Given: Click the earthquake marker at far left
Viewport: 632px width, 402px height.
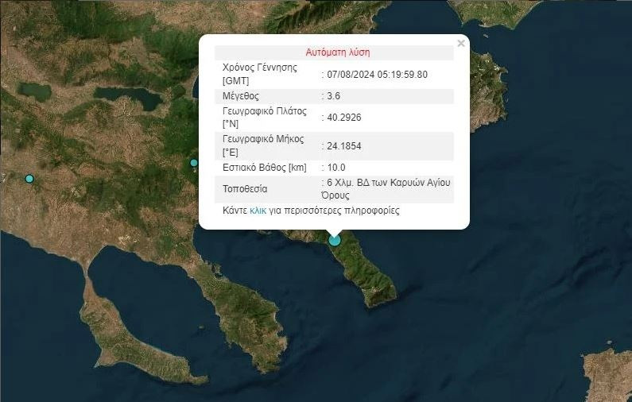Looking at the screenshot, I should point(29,179).
